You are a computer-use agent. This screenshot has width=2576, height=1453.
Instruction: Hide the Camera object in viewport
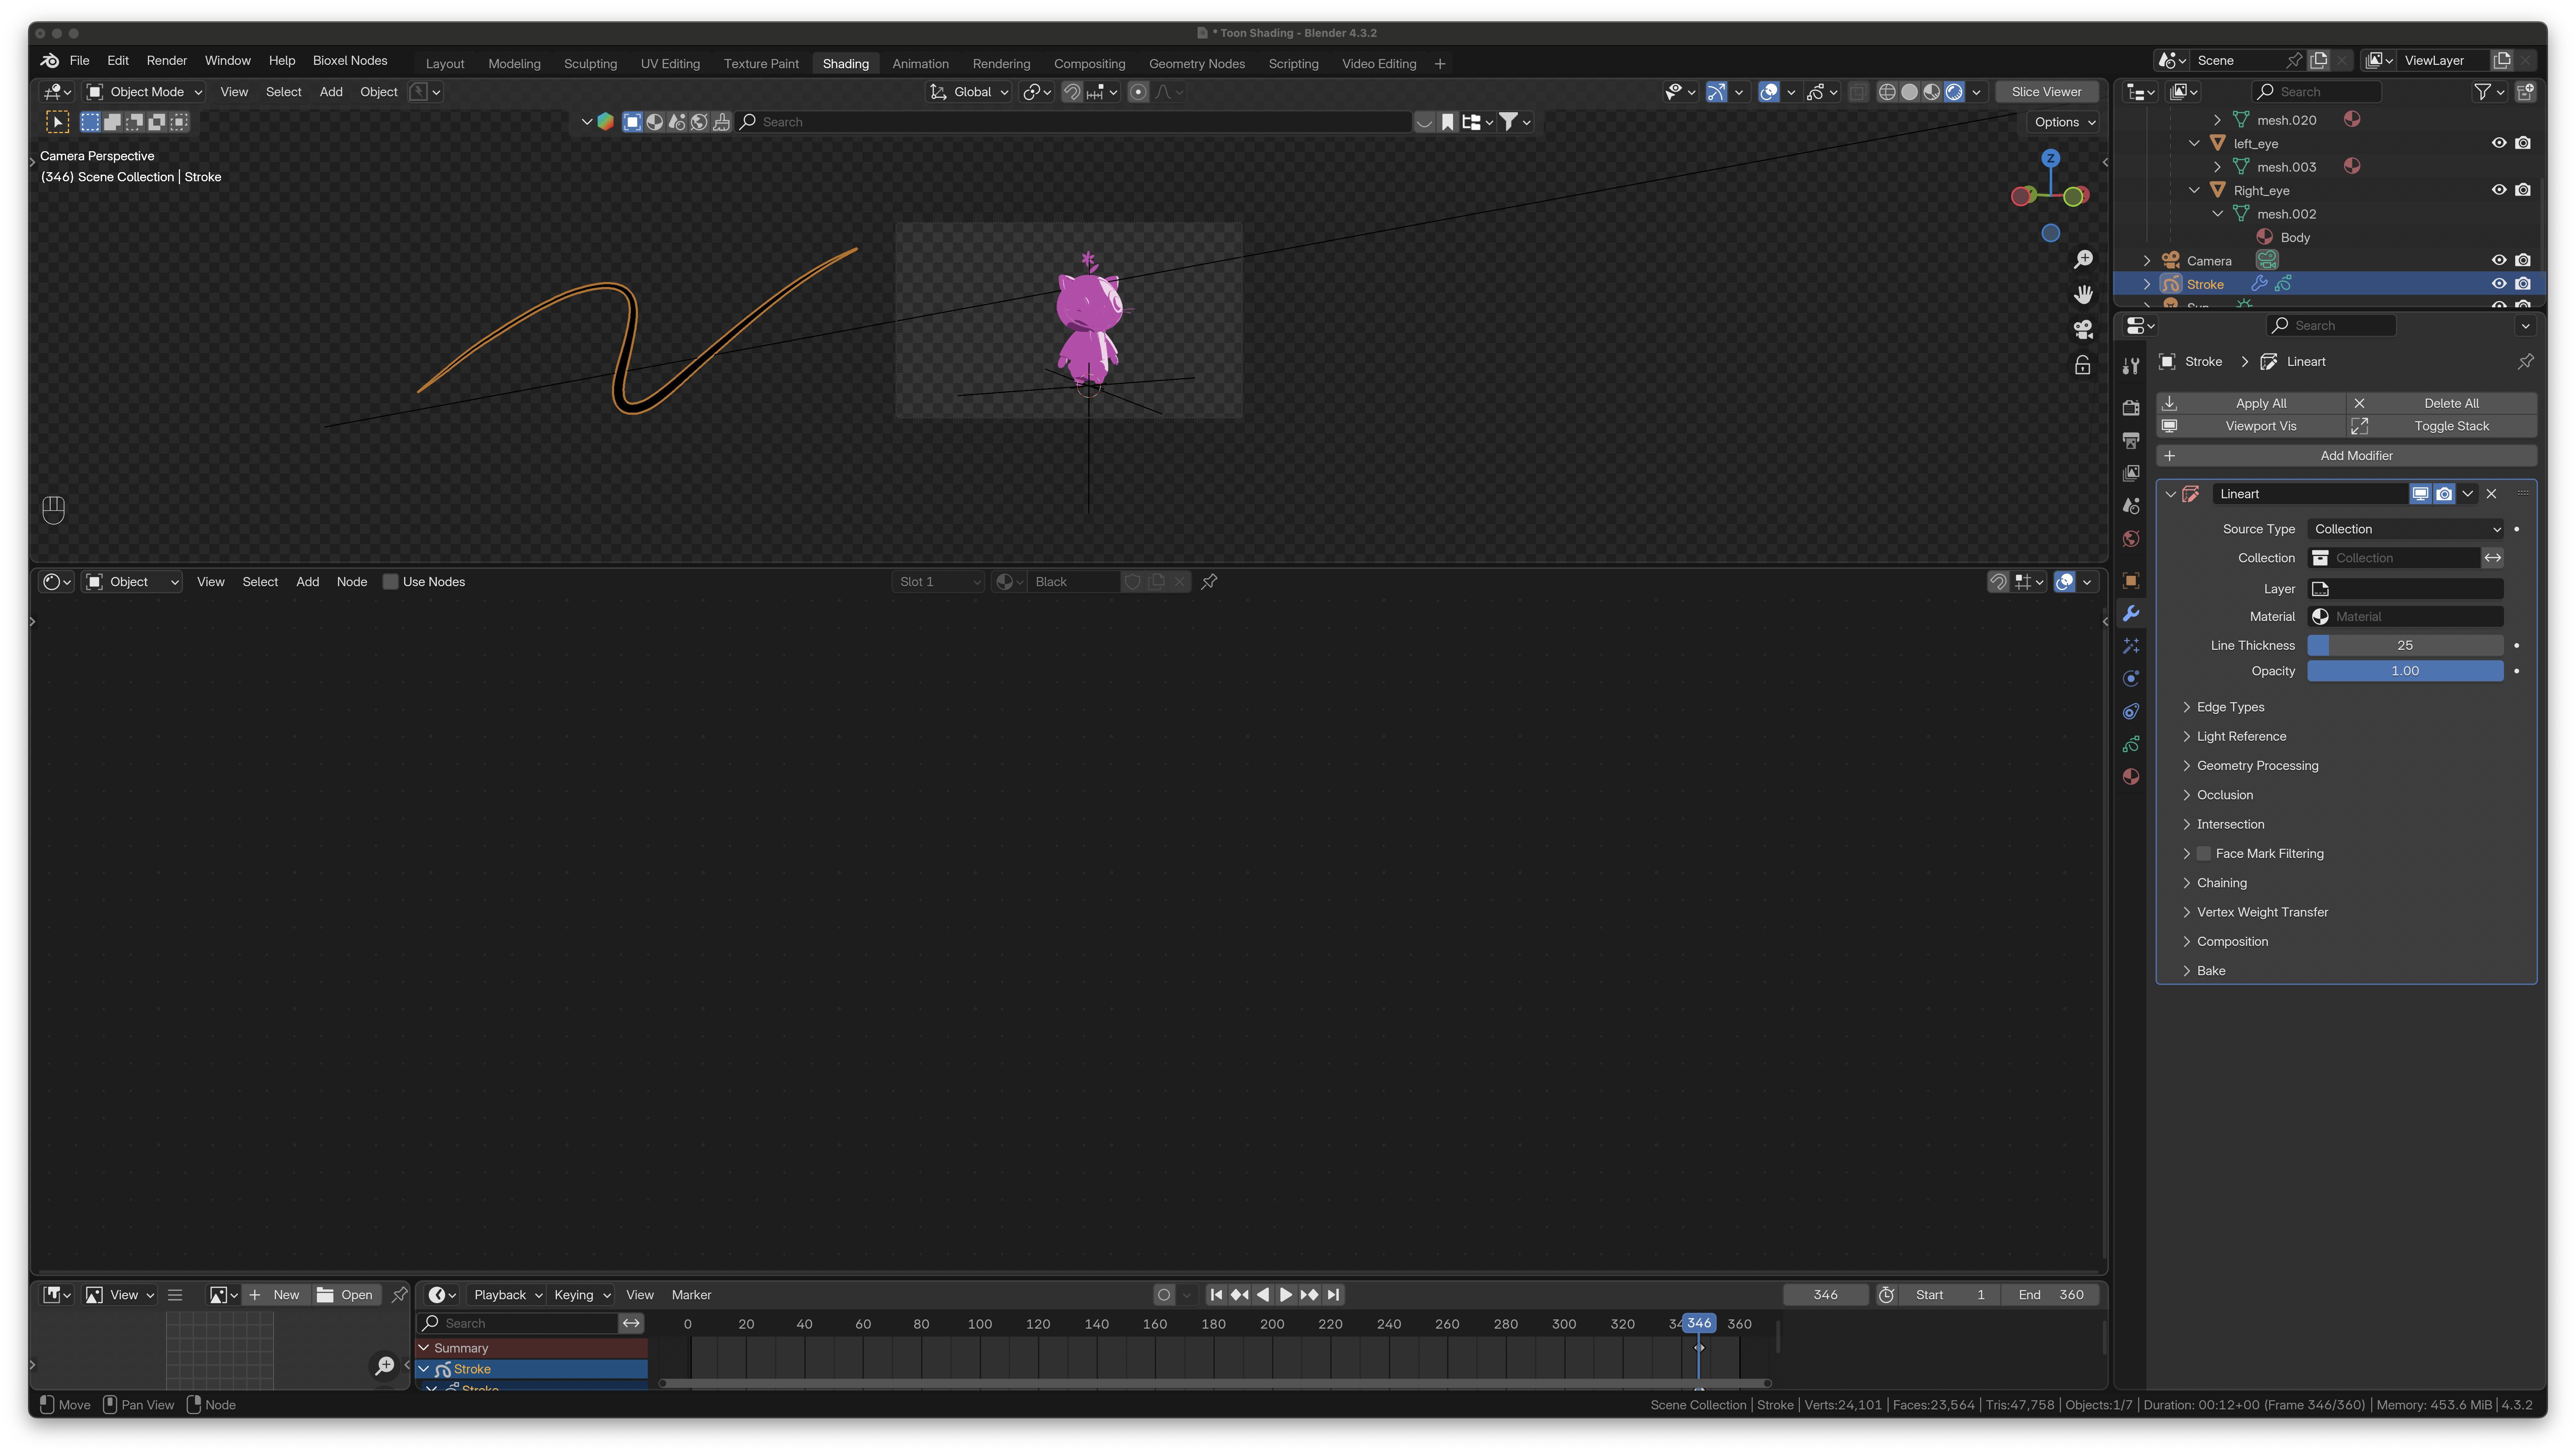pos(2499,261)
